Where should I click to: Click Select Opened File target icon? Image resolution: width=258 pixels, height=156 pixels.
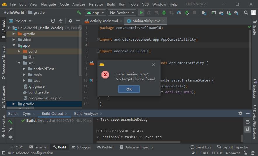(x=53, y=21)
